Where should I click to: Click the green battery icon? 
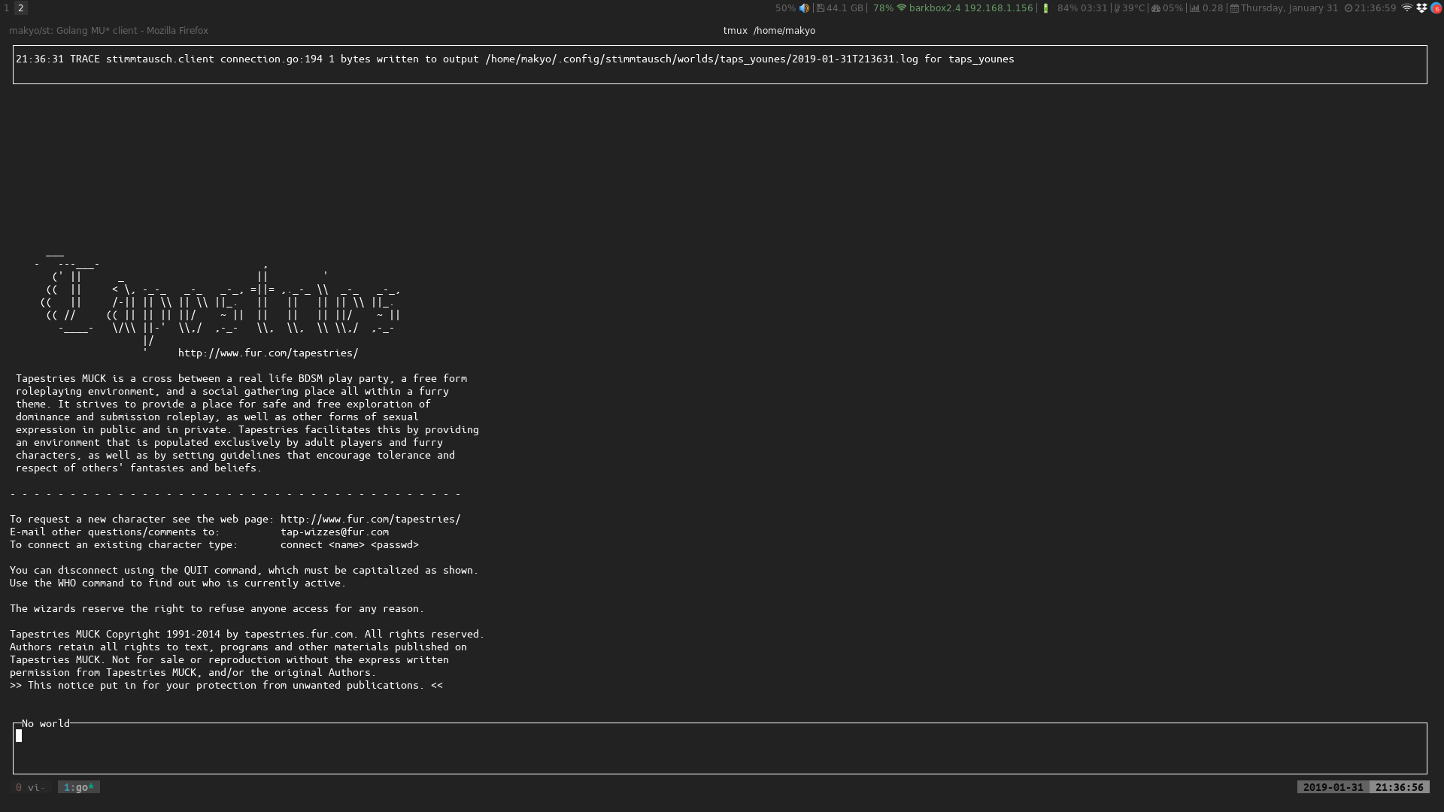tap(1045, 8)
